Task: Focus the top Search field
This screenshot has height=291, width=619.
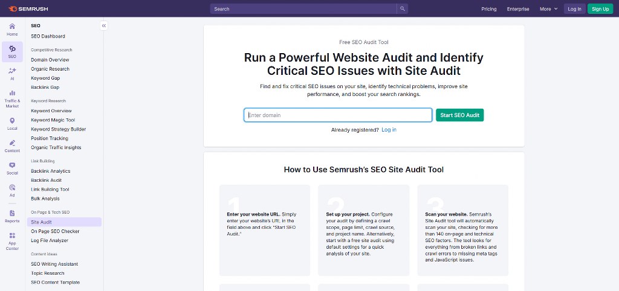Action: [x=303, y=8]
